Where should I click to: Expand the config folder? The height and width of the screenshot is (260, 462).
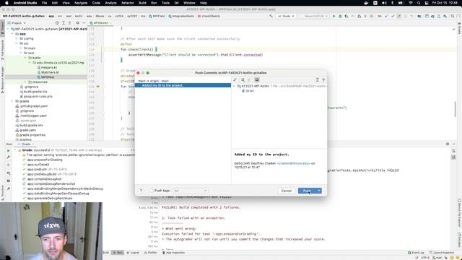(x=17, y=38)
